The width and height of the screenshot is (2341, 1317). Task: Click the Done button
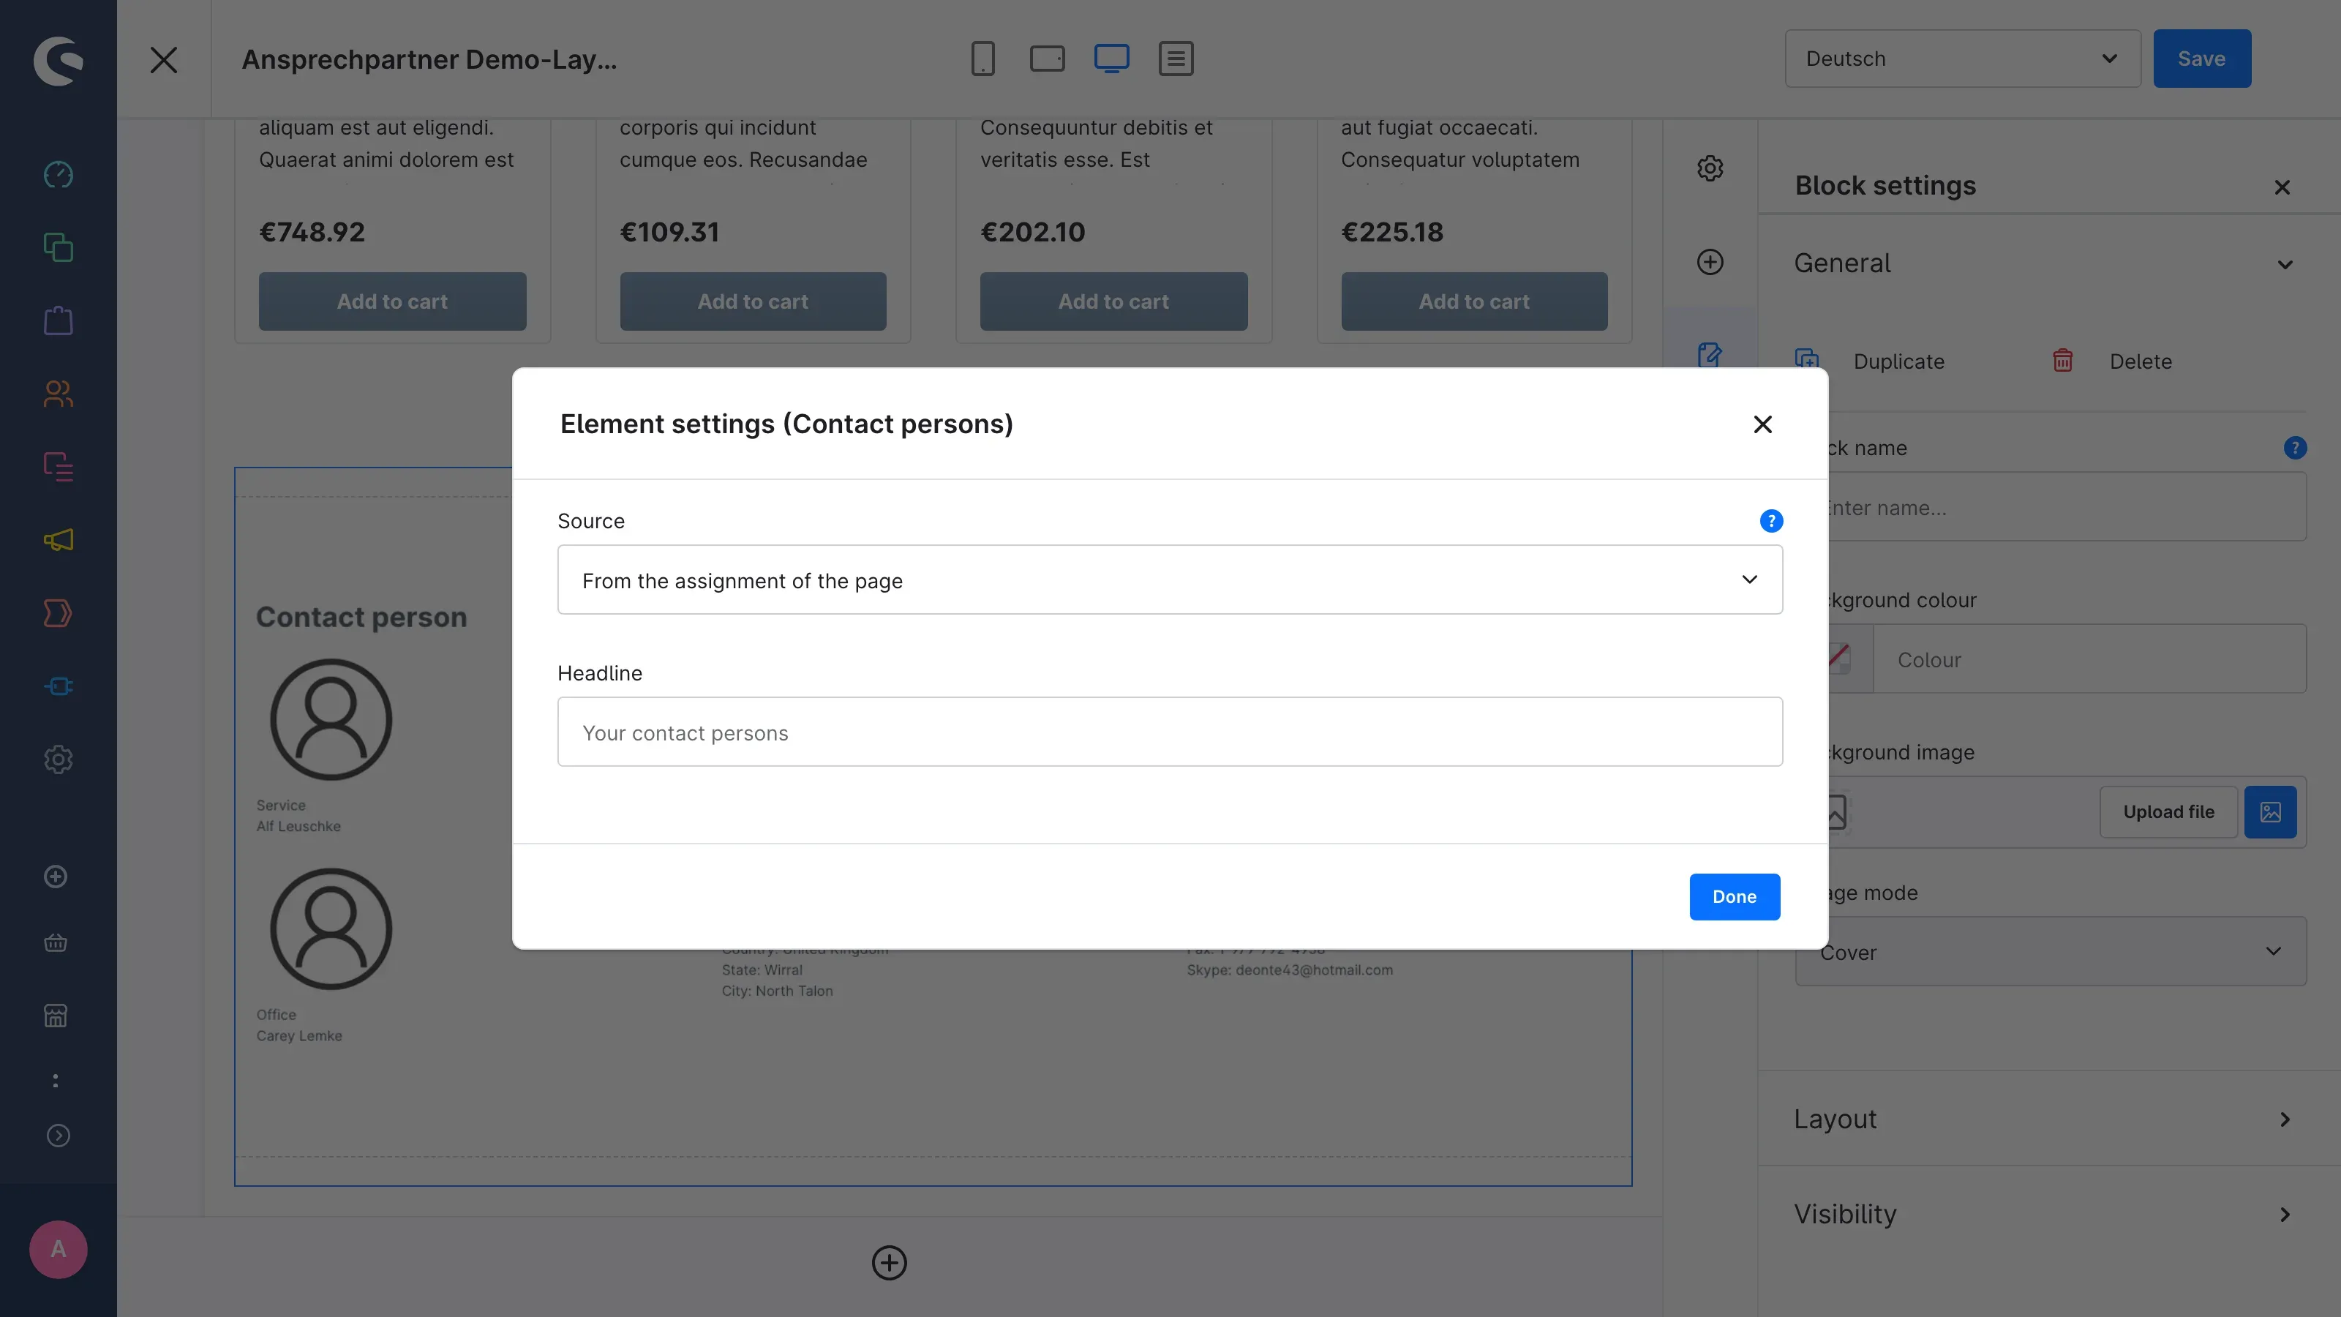[x=1734, y=897]
